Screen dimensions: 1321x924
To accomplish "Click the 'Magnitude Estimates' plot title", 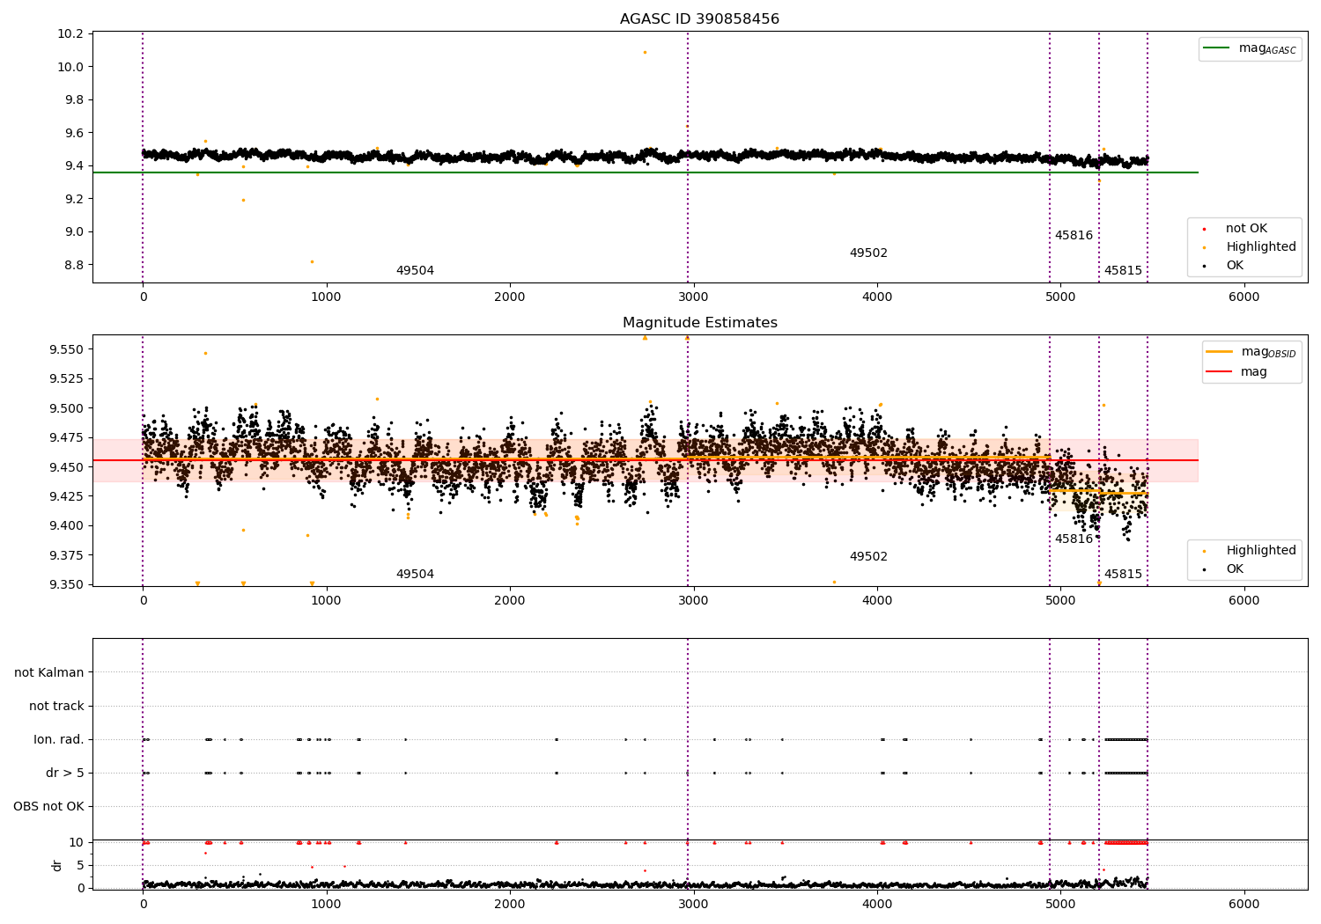I will (x=699, y=323).
